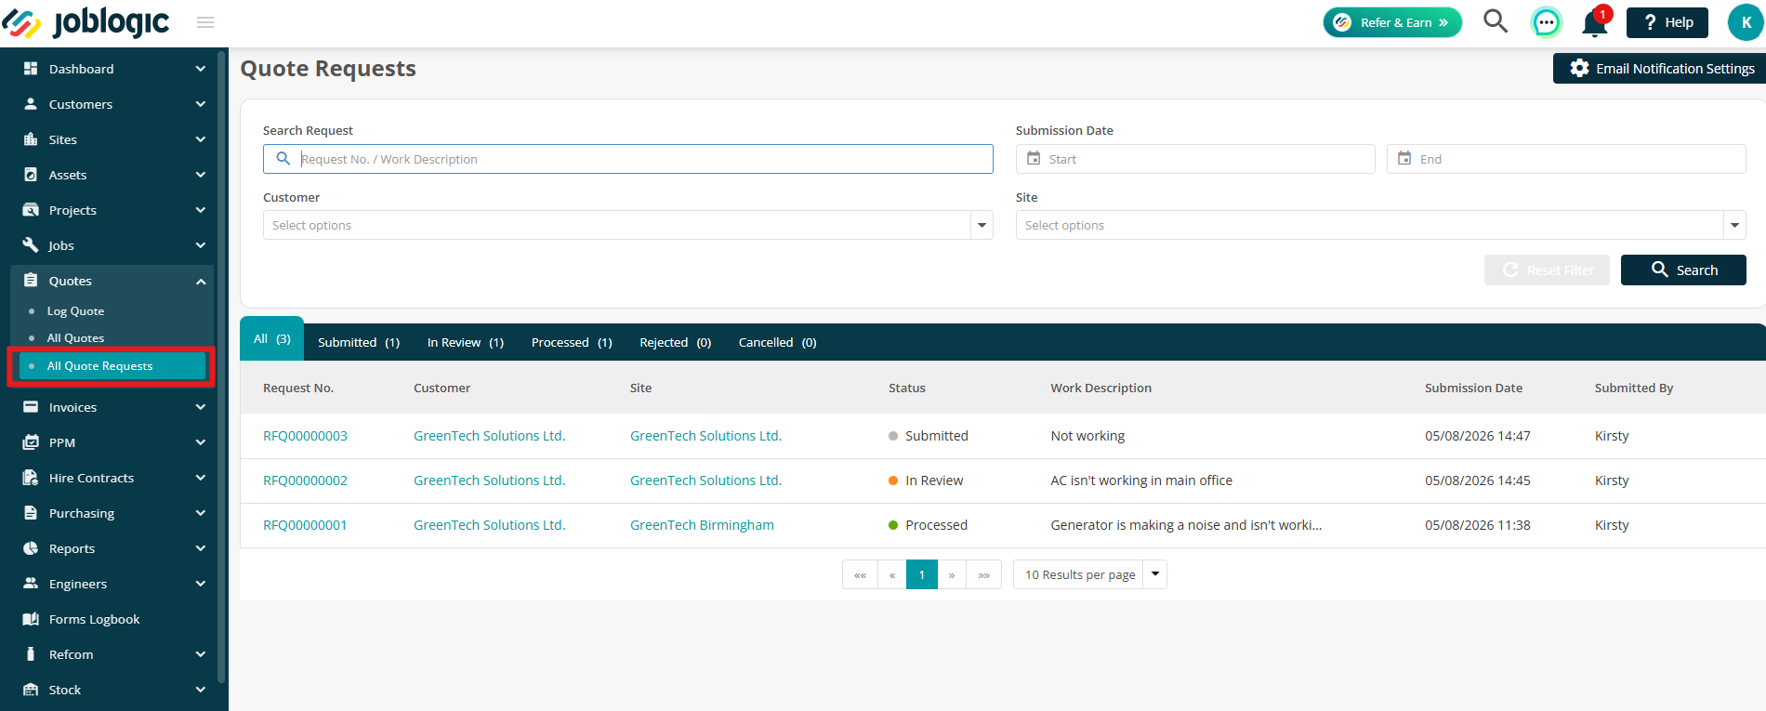Go to the previous results page
This screenshot has width=1766, height=711.
[892, 574]
